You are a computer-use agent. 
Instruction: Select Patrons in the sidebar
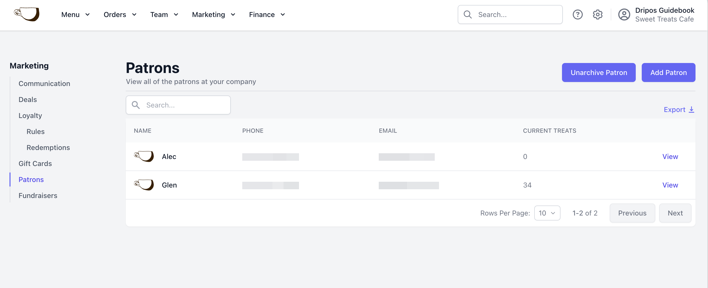(31, 179)
